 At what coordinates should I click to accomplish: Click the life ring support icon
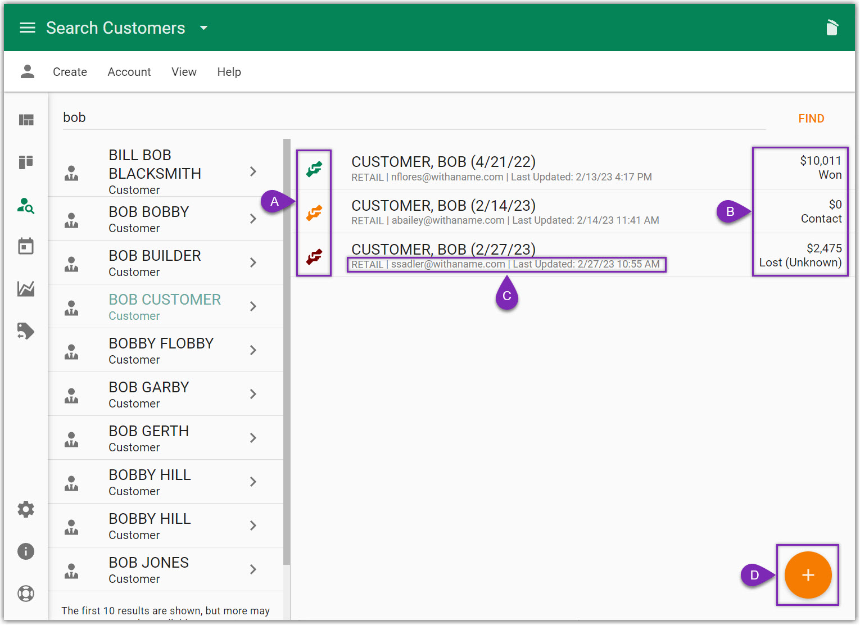(26, 594)
